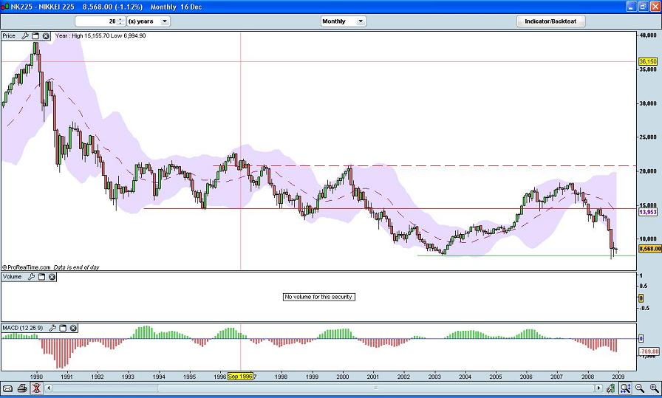The height and width of the screenshot is (398, 662).
Task: Click the 20,000 price axis label
Action: click(649, 171)
